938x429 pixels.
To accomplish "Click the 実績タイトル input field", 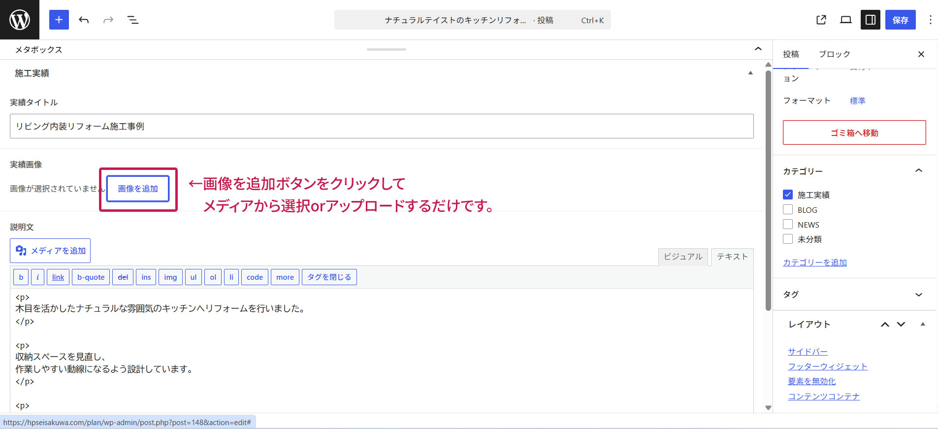I will coord(382,126).
